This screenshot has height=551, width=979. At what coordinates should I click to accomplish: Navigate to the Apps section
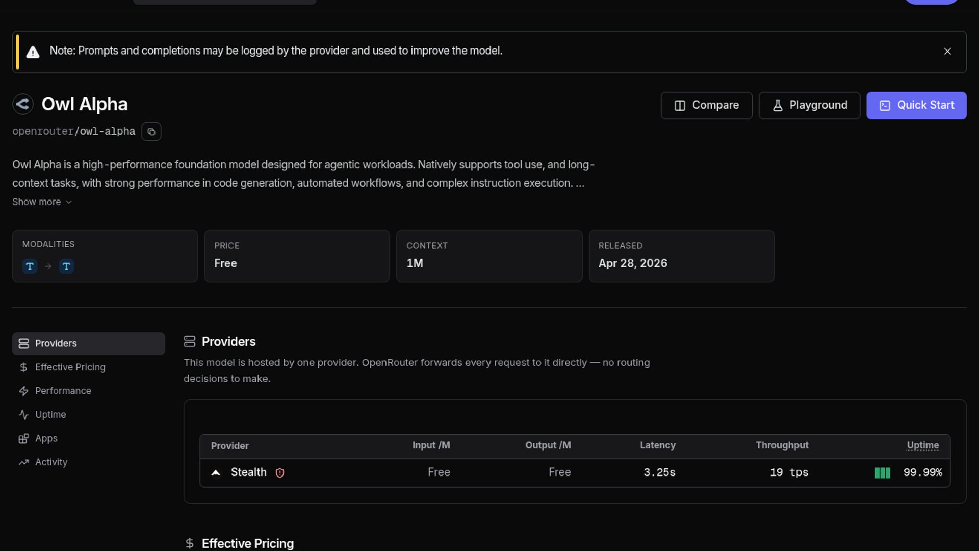coord(89,438)
